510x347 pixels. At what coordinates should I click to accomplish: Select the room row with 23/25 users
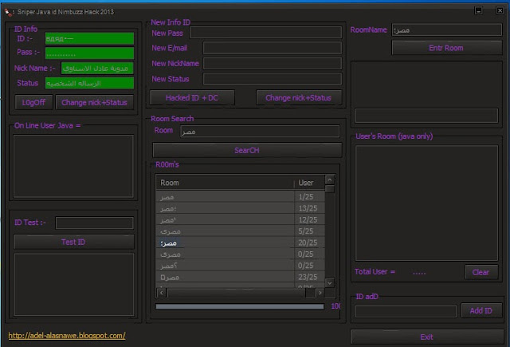(x=241, y=277)
